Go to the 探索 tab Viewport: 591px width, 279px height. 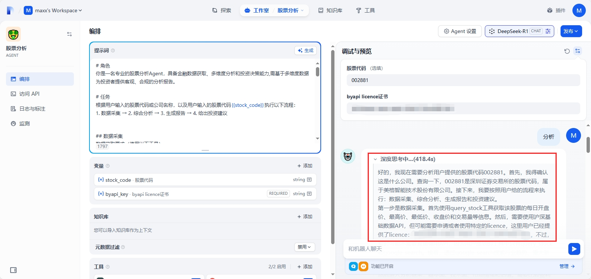222,10
